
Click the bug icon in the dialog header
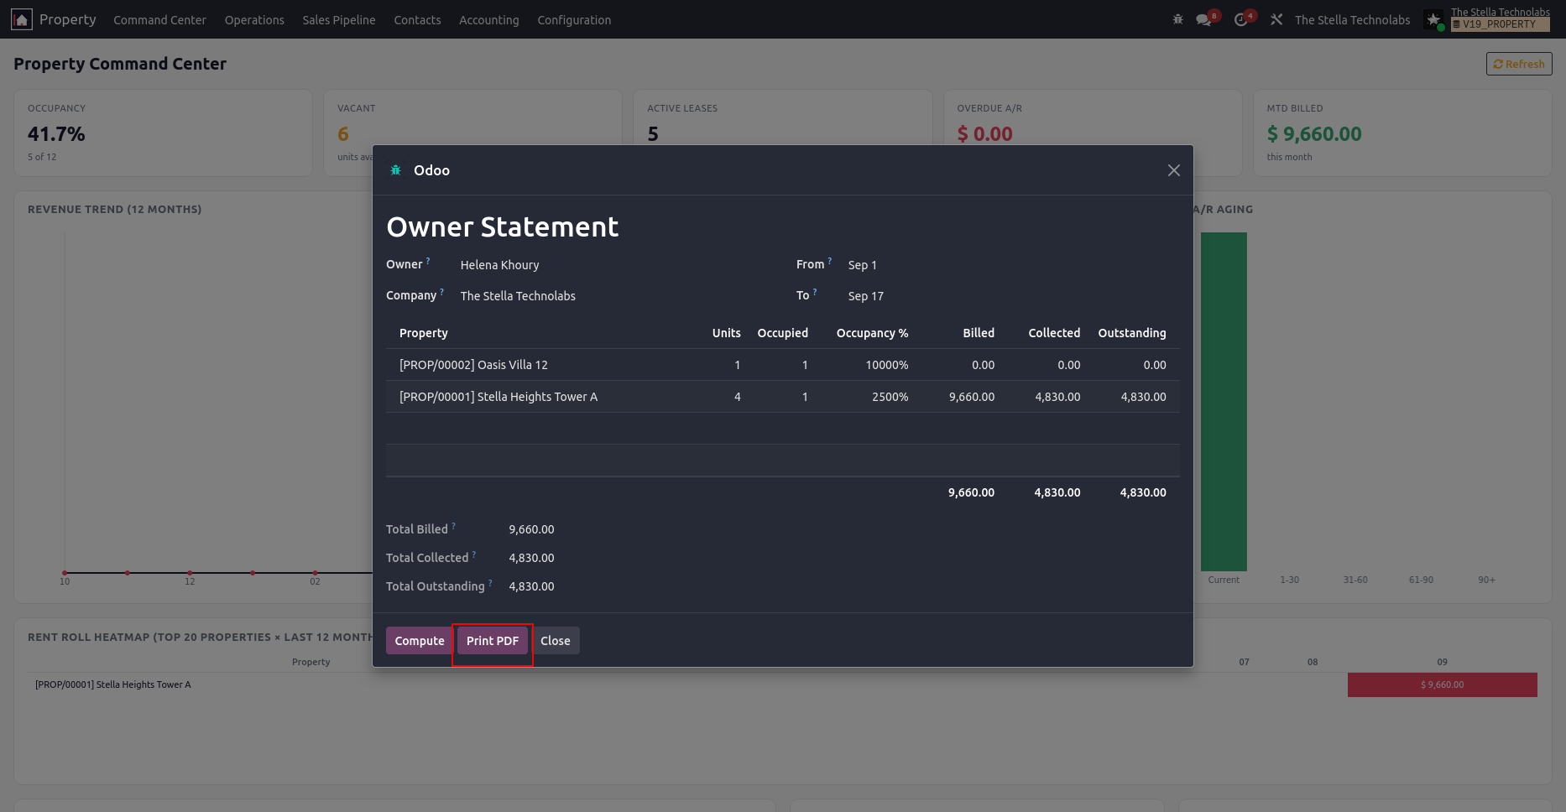click(395, 170)
